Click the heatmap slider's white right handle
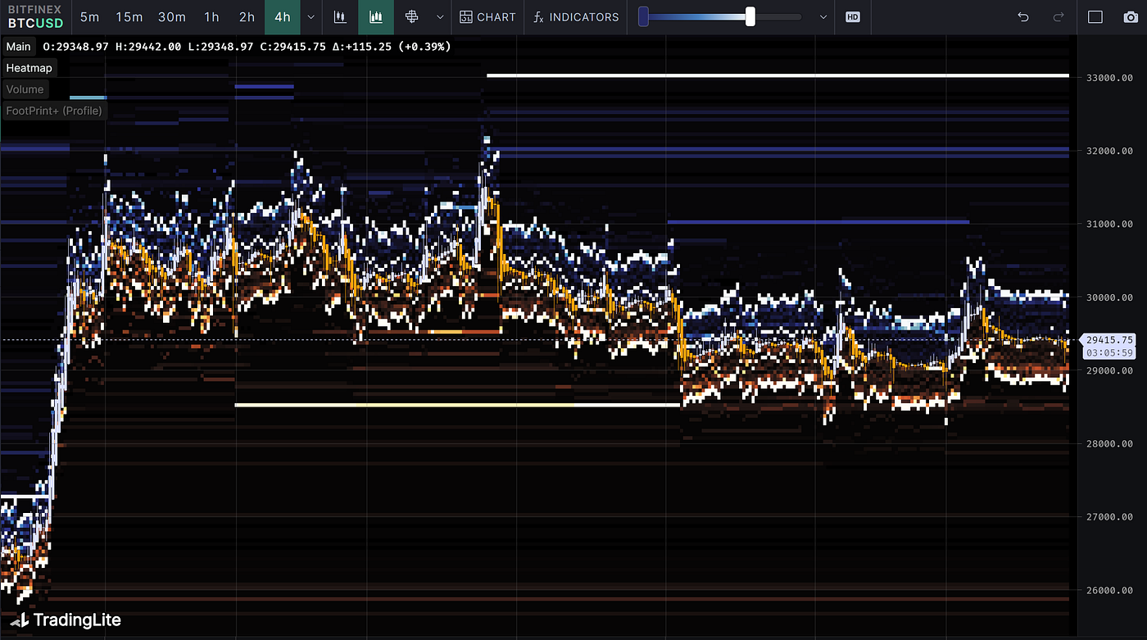 (750, 16)
